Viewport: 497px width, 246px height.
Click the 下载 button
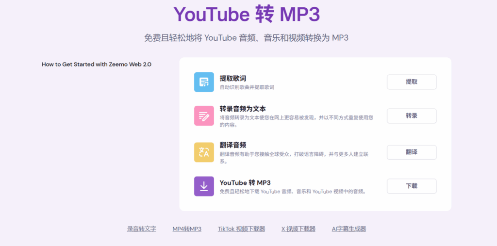pyautogui.click(x=412, y=186)
